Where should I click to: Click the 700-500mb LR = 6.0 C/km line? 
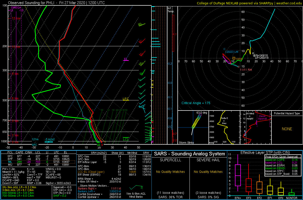18,196
